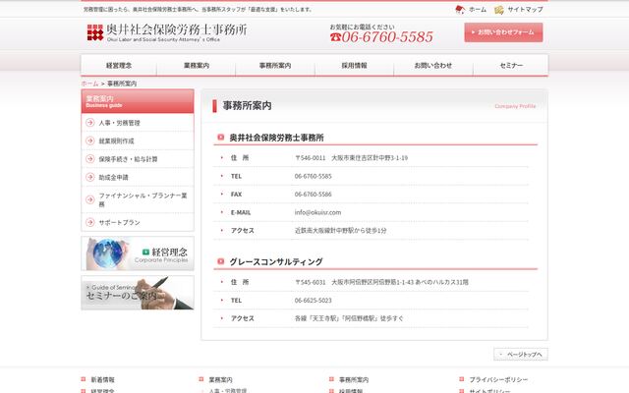This screenshot has height=393, width=629.
Task: Click the arrow icon beside 就業規則作成
Action: (x=90, y=140)
